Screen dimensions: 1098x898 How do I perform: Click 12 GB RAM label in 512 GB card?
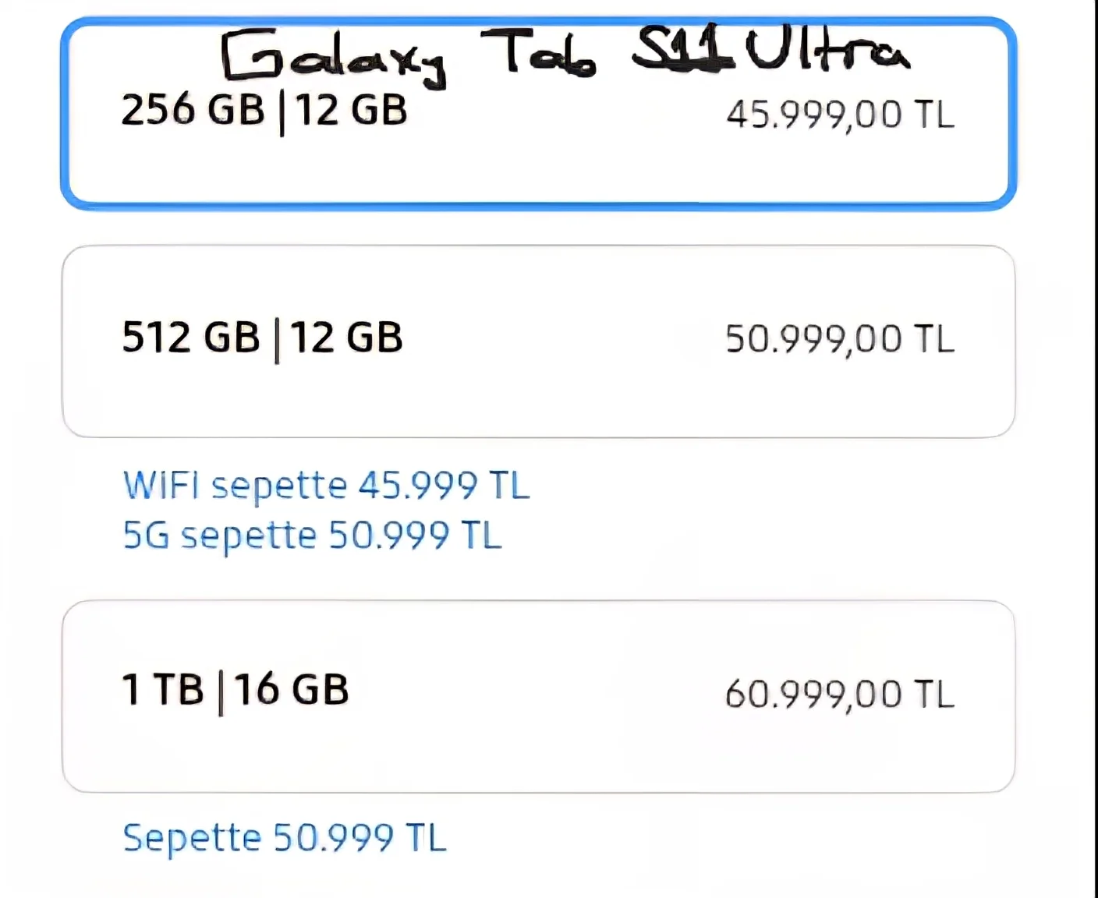click(347, 338)
